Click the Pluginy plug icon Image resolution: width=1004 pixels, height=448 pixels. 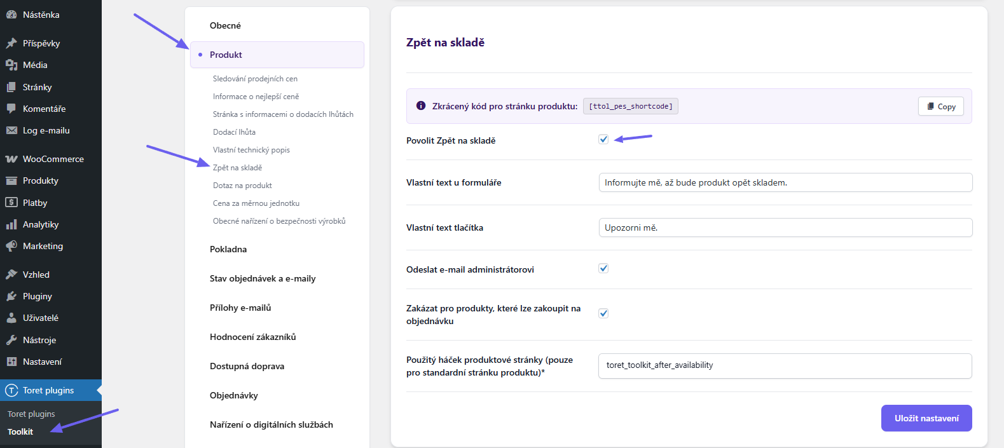pos(11,296)
